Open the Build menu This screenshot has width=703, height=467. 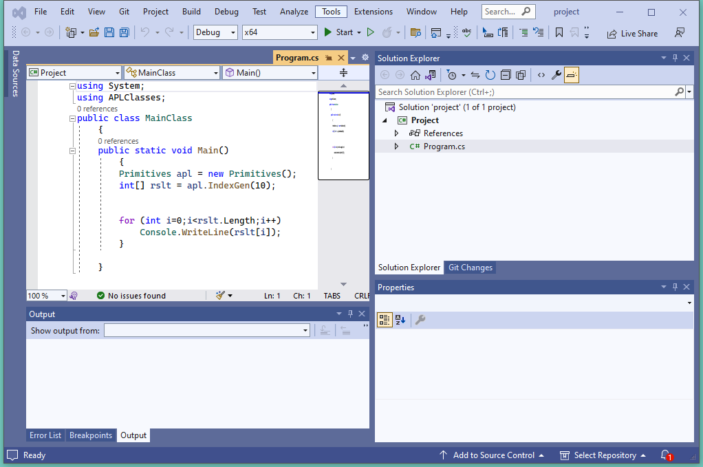[191, 12]
